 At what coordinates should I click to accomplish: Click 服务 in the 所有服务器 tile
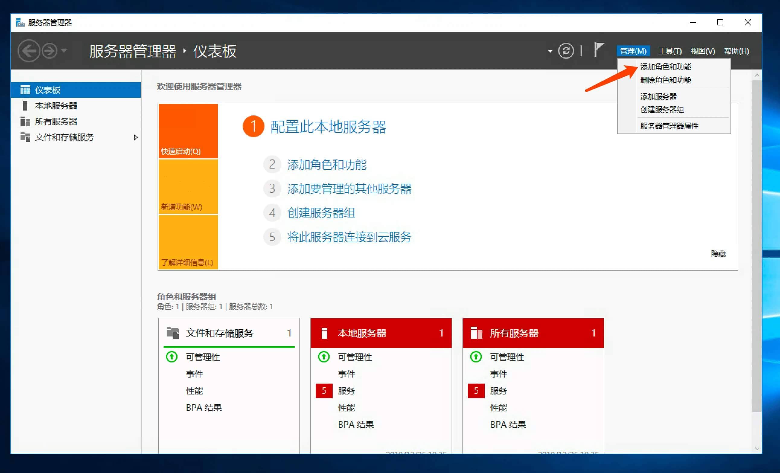point(499,391)
